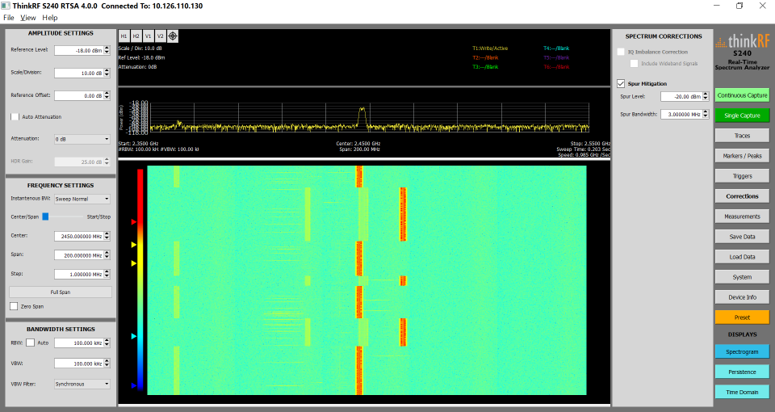Toggle the Center/Span to Start/Stop switch
This screenshot has width=775, height=412.
click(61, 217)
